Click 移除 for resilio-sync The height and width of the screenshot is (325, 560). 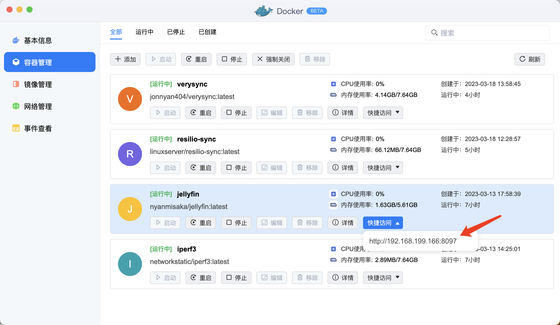tap(307, 168)
